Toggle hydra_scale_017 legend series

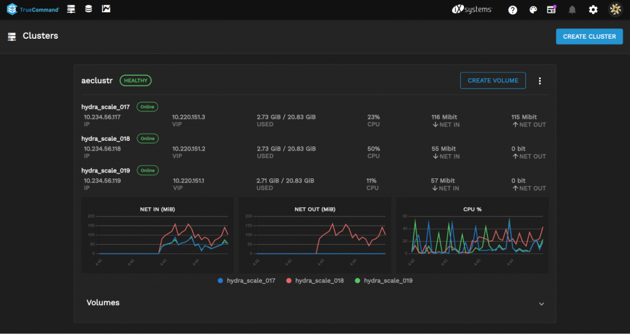coord(247,280)
